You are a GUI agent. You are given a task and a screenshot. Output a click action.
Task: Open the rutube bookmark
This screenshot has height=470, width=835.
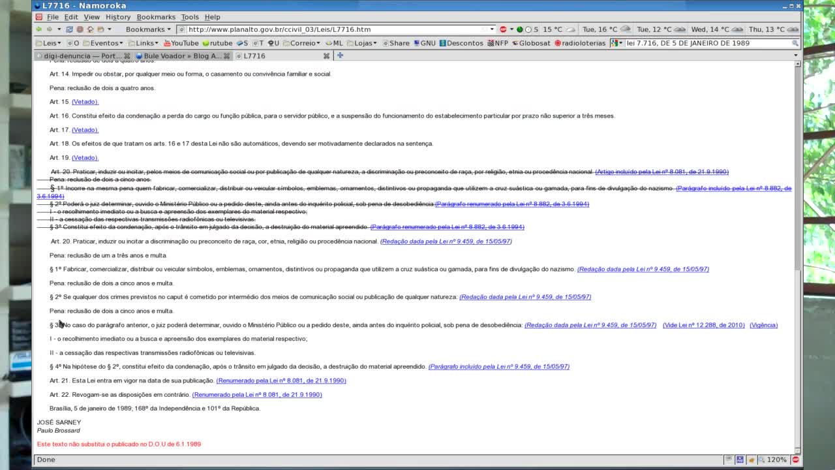click(217, 43)
